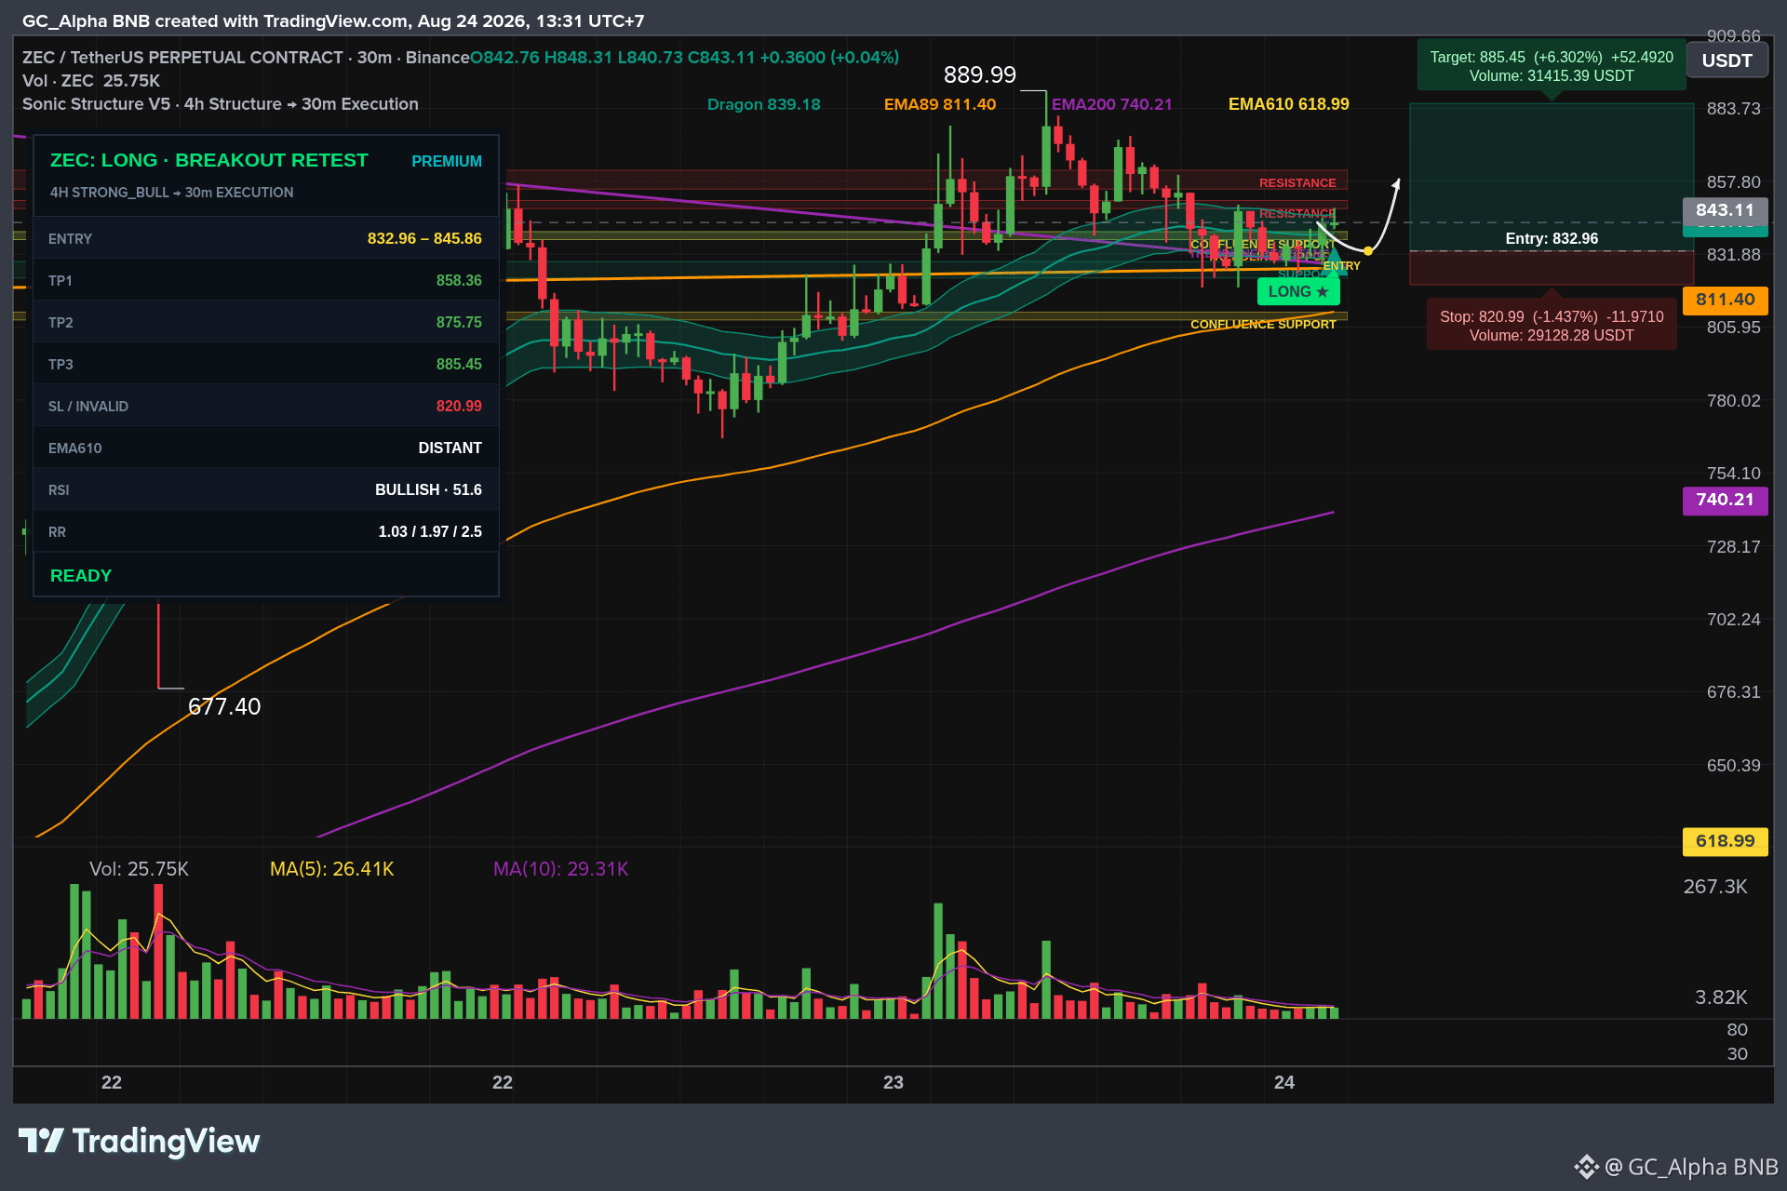Click the lower CONFLUENCE SUPPORT zone label
This screenshot has width=1787, height=1191.
tap(1263, 325)
